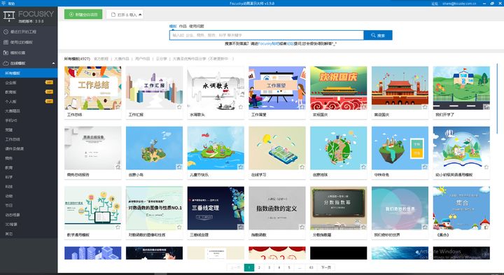This screenshot has height=275, width=504.
Task: Toggle the favorite star on 水调歌头 template
Action: (x=240, y=107)
